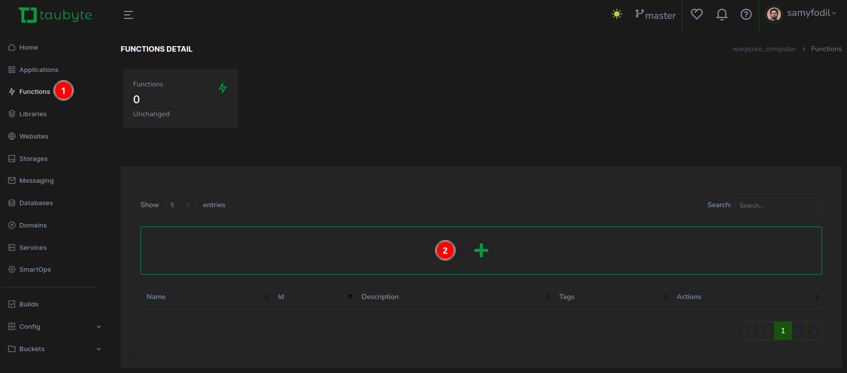Open the notifications bell icon
The image size is (847, 373).
(721, 14)
